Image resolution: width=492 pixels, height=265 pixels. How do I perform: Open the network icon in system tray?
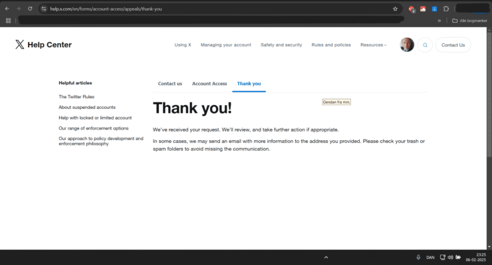442,257
